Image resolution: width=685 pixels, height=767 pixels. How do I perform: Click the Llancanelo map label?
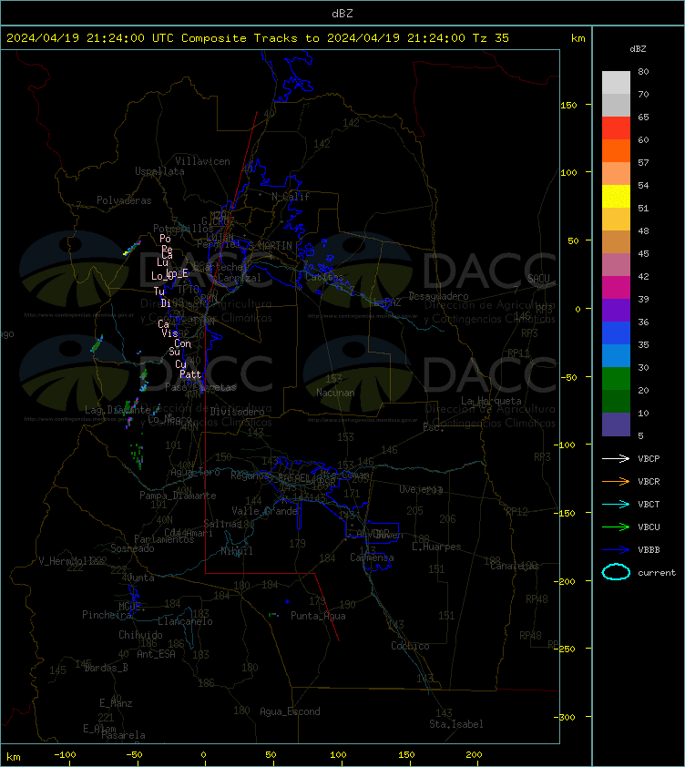(185, 621)
